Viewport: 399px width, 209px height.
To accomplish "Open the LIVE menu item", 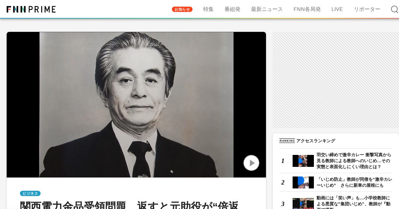I will pyautogui.click(x=337, y=9).
